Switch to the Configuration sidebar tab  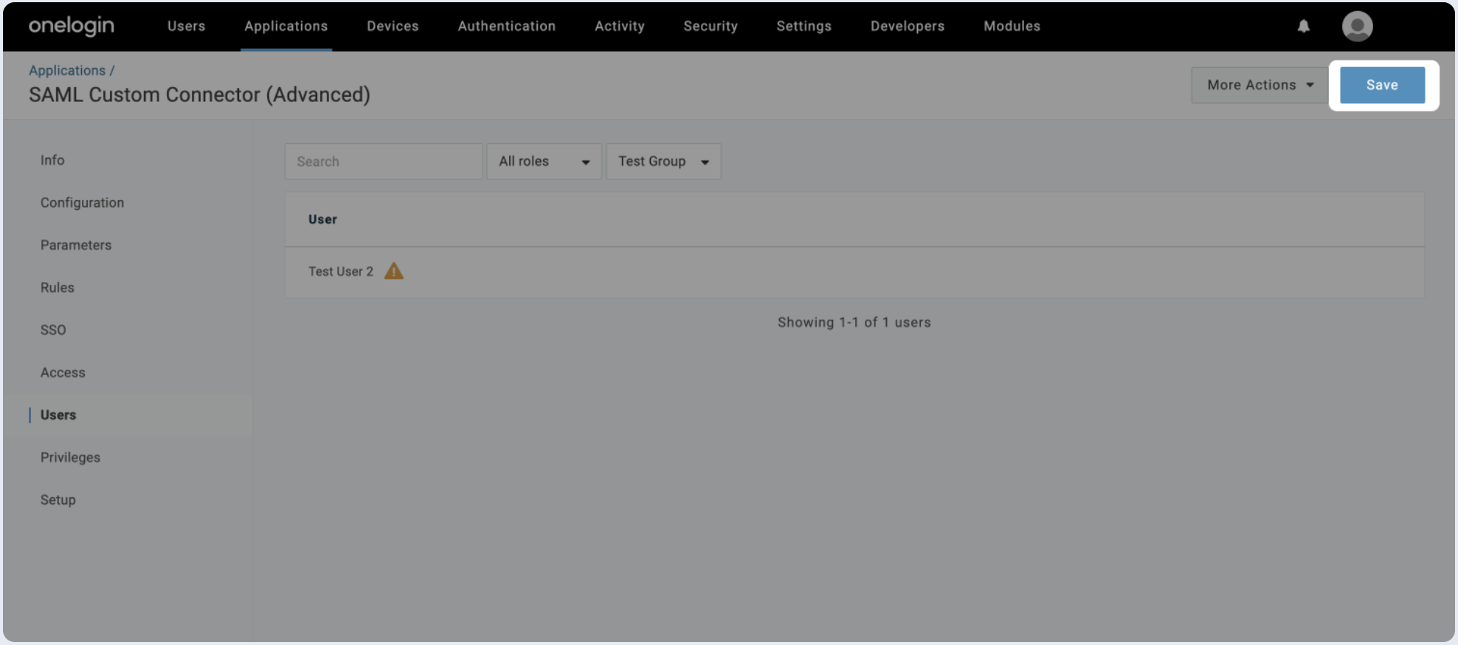(82, 203)
